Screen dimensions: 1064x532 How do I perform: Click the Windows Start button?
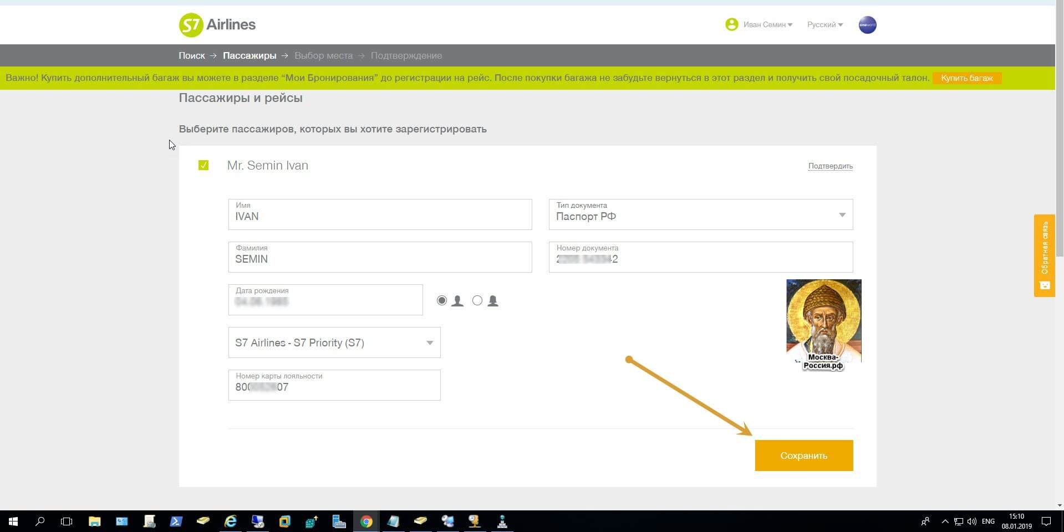(13, 521)
